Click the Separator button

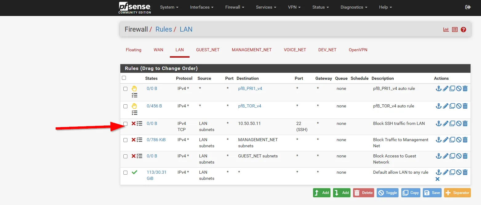457,193
